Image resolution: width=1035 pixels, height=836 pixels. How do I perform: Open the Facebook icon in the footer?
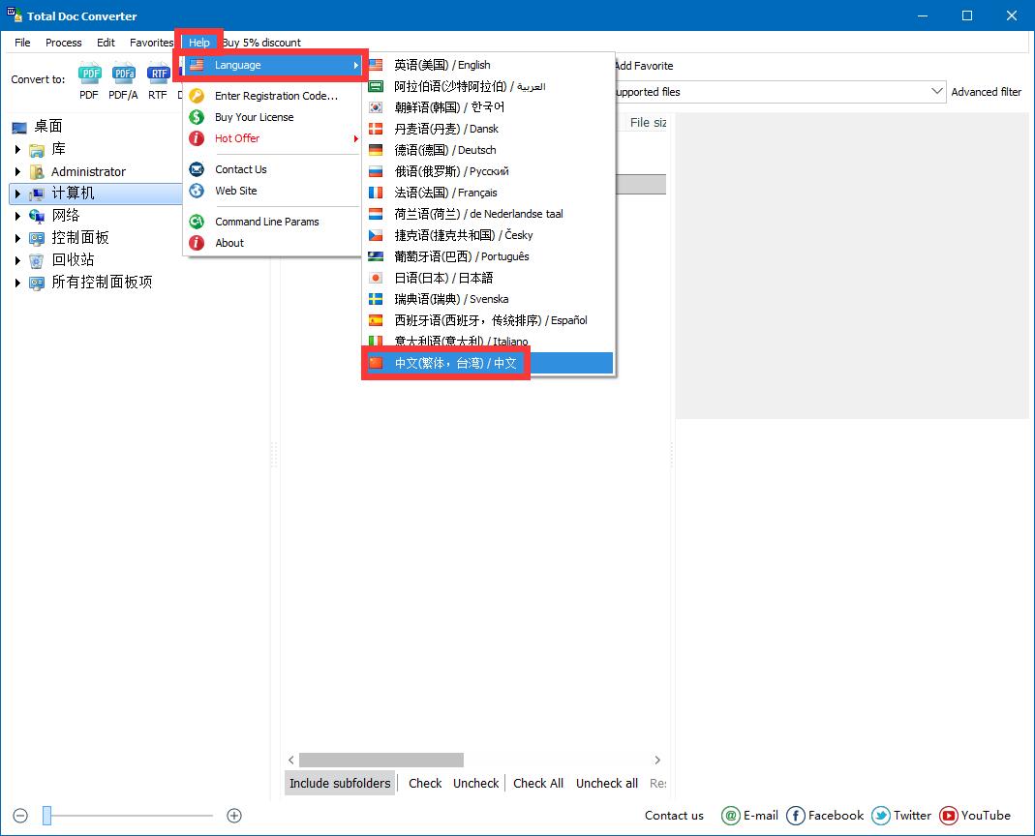tap(796, 816)
